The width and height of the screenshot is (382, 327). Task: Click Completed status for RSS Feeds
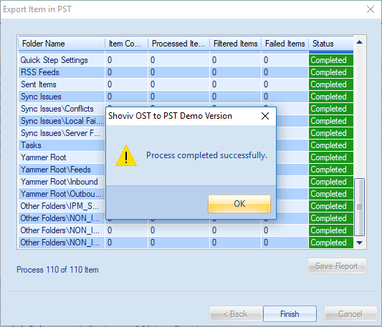click(x=331, y=72)
